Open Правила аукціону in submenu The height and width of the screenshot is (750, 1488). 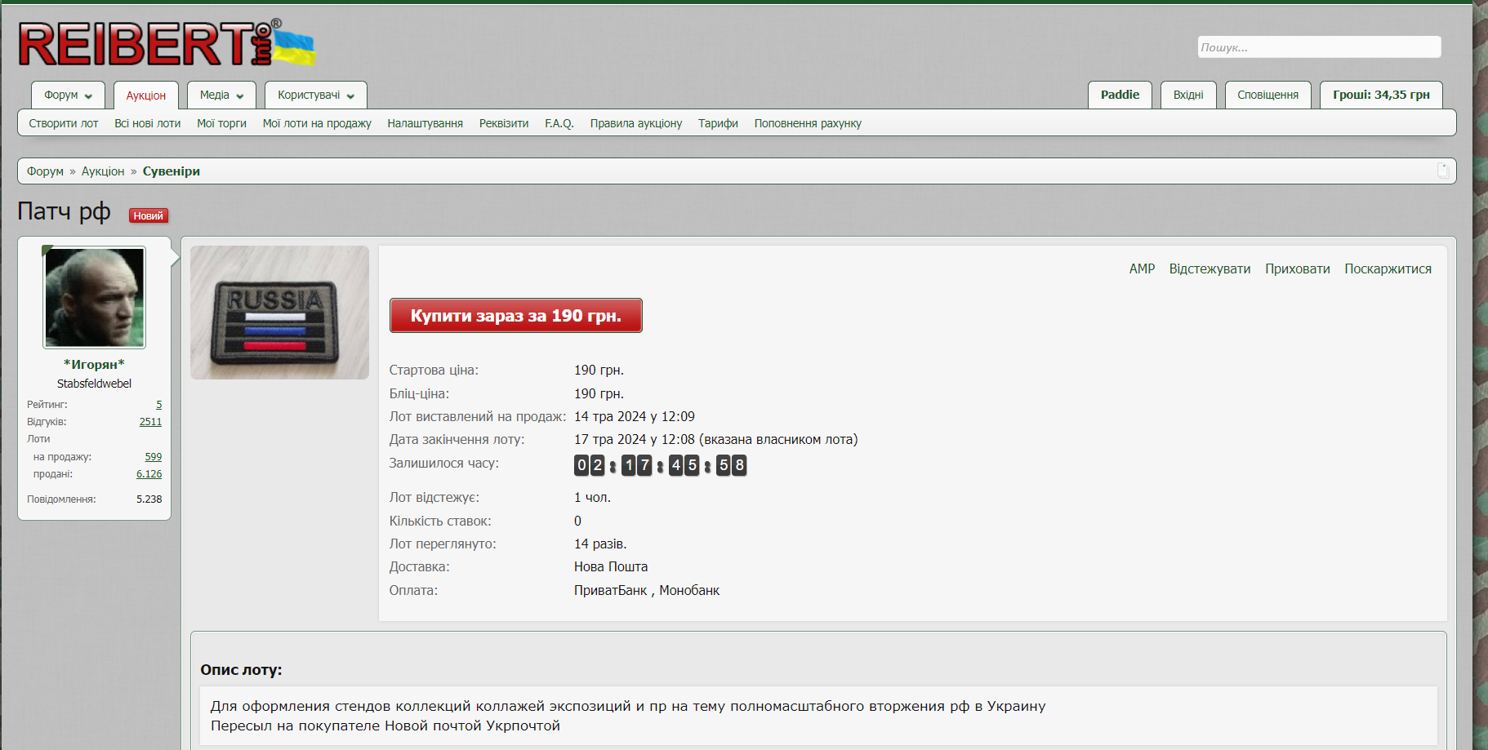(x=635, y=124)
